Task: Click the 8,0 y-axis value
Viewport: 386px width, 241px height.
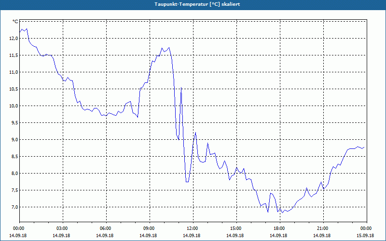Action: (x=14, y=174)
